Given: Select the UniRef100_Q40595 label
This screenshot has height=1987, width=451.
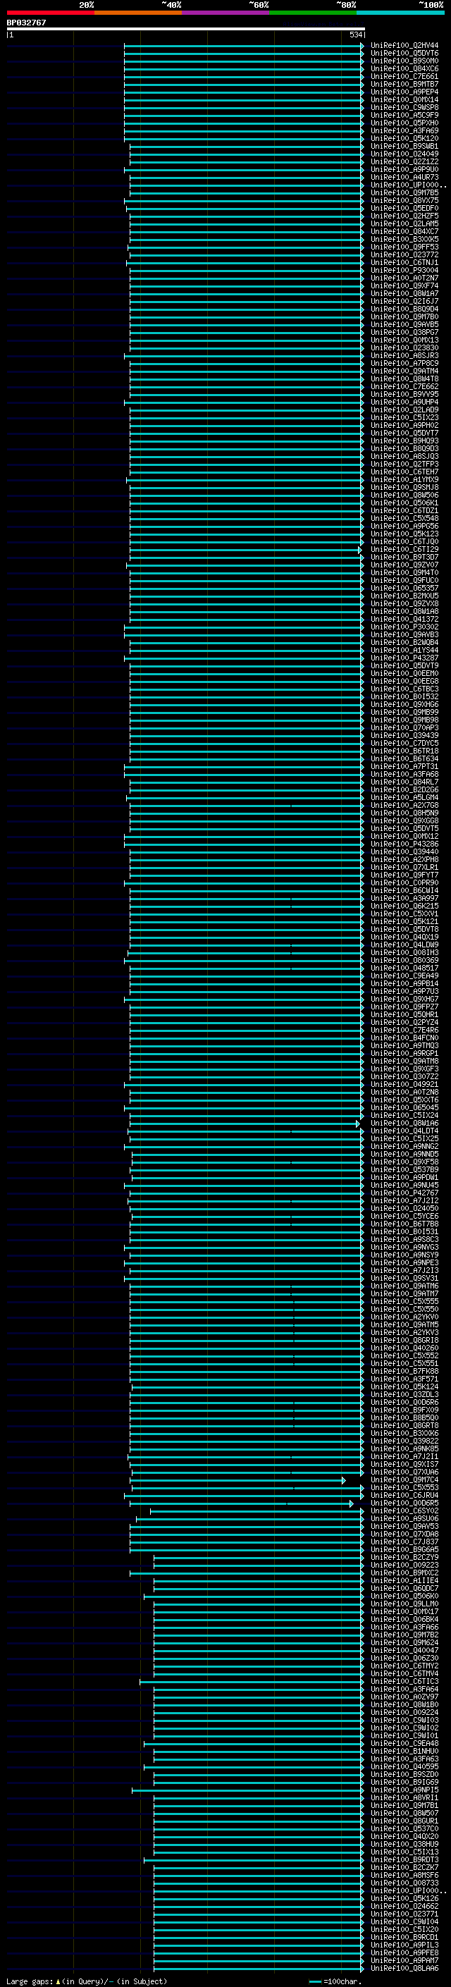Looking at the screenshot, I should point(404,1766).
